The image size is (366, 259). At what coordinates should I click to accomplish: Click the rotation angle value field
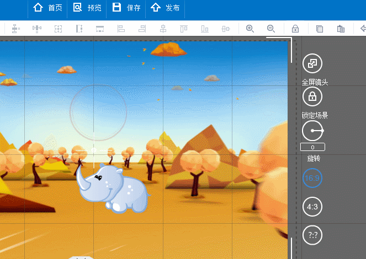click(x=312, y=147)
